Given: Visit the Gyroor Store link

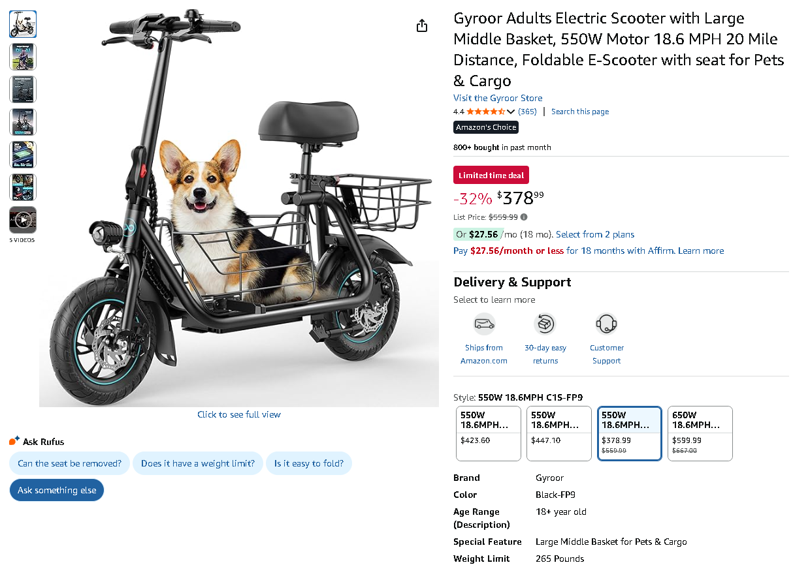Looking at the screenshot, I should pos(498,98).
